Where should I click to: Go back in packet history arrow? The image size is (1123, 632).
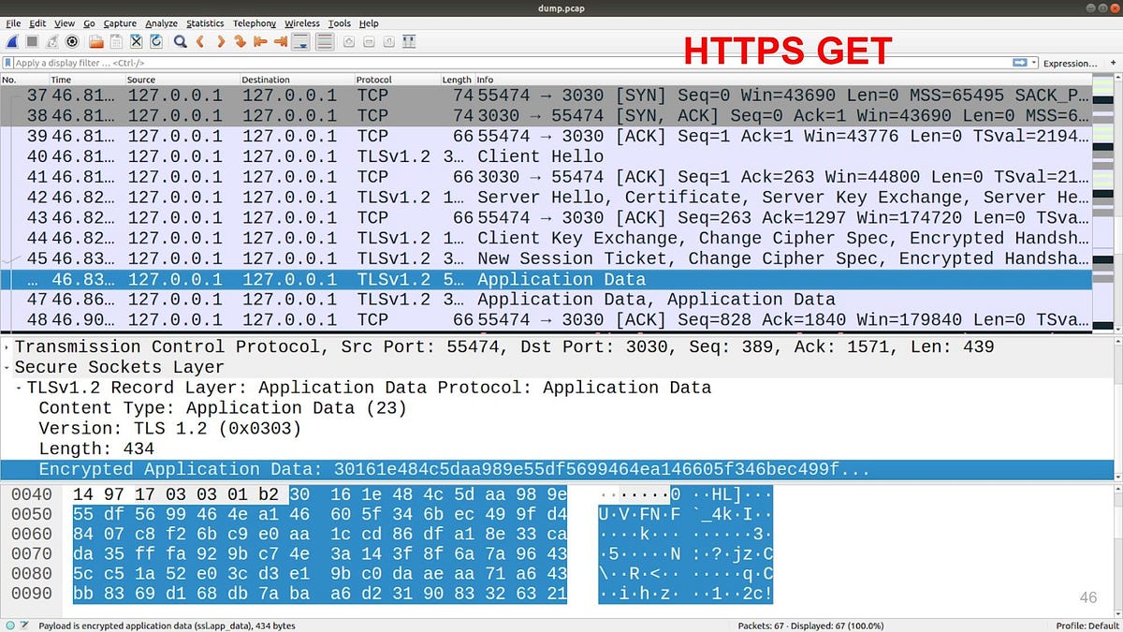(x=200, y=42)
